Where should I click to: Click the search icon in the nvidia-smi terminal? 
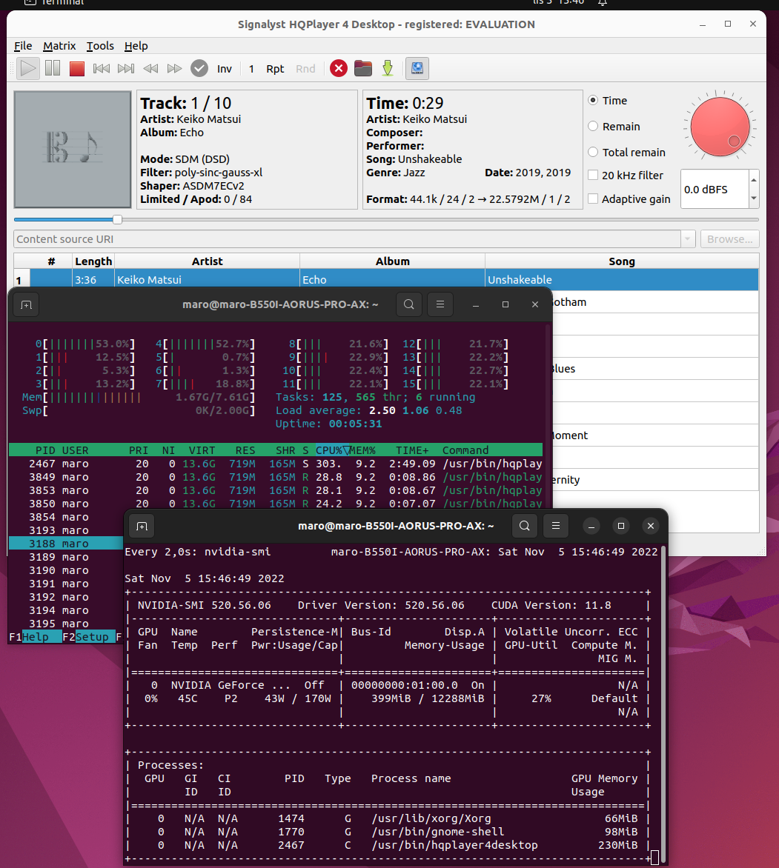525,526
